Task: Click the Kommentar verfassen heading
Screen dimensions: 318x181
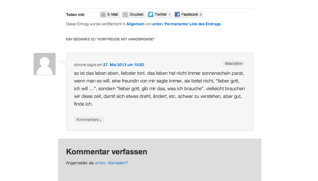Action: (x=106, y=152)
